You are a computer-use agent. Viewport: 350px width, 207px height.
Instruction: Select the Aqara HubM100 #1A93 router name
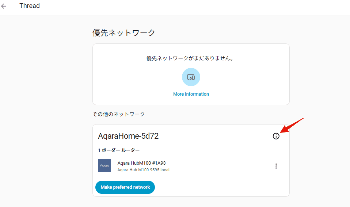pos(141,163)
